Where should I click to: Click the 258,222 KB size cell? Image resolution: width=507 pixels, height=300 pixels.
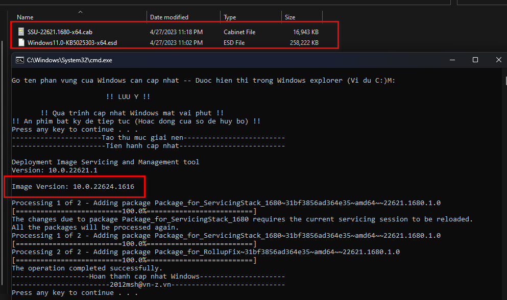pos(304,43)
